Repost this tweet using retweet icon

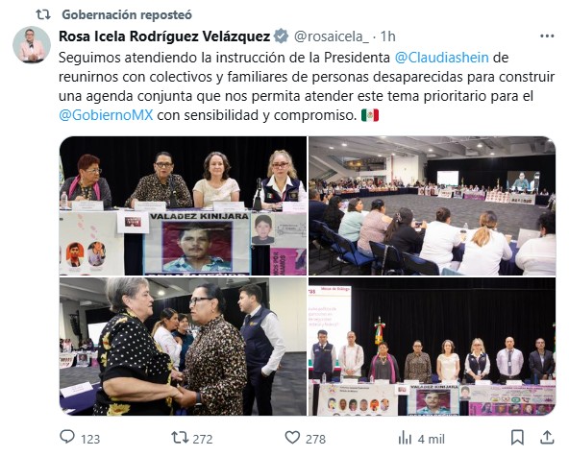tap(180, 438)
